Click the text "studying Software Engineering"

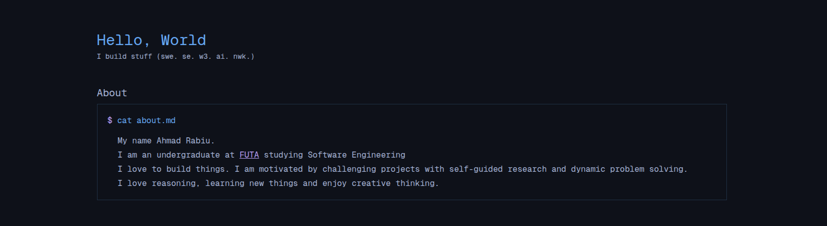pyautogui.click(x=335, y=155)
